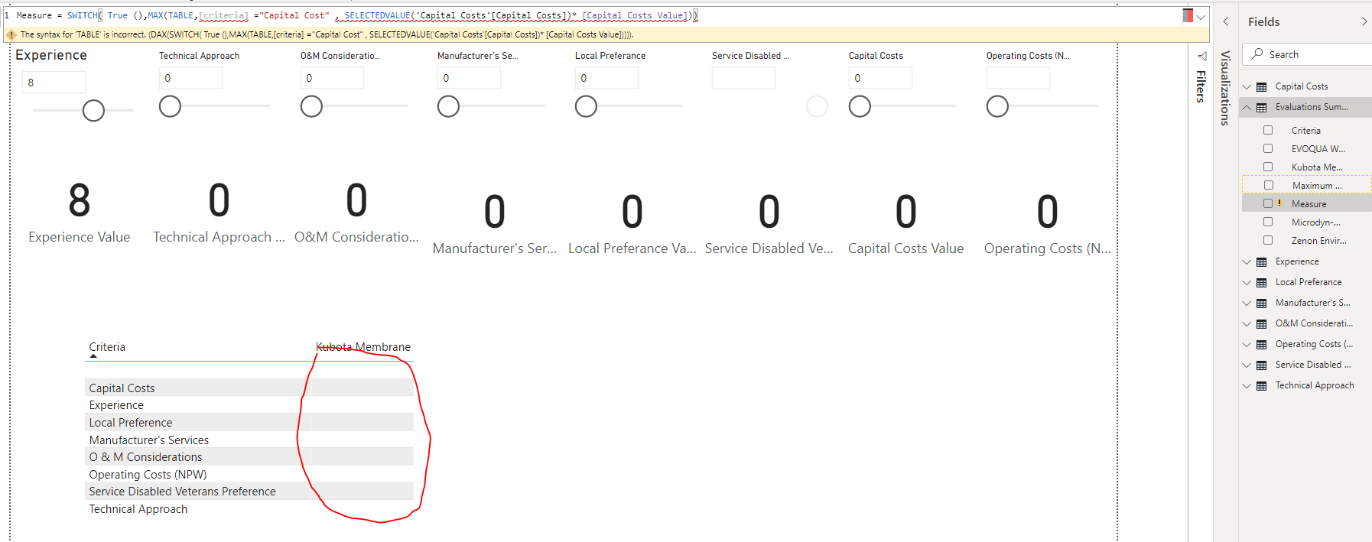Click the Technical Approach slider handle
Image resolution: width=1372 pixels, height=542 pixels.
coord(170,106)
